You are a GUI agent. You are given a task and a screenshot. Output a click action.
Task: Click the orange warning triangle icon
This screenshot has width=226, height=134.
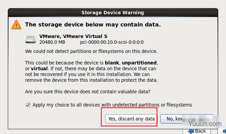(x=16, y=25)
